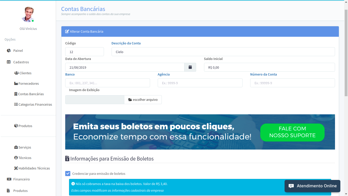Click the Imagem de Exibição file name box
The width and height of the screenshot is (348, 196).
95,100
